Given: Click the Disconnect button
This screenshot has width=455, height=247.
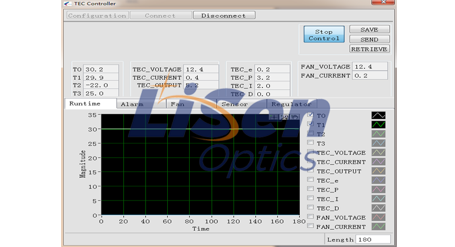Looking at the screenshot, I should [223, 15].
